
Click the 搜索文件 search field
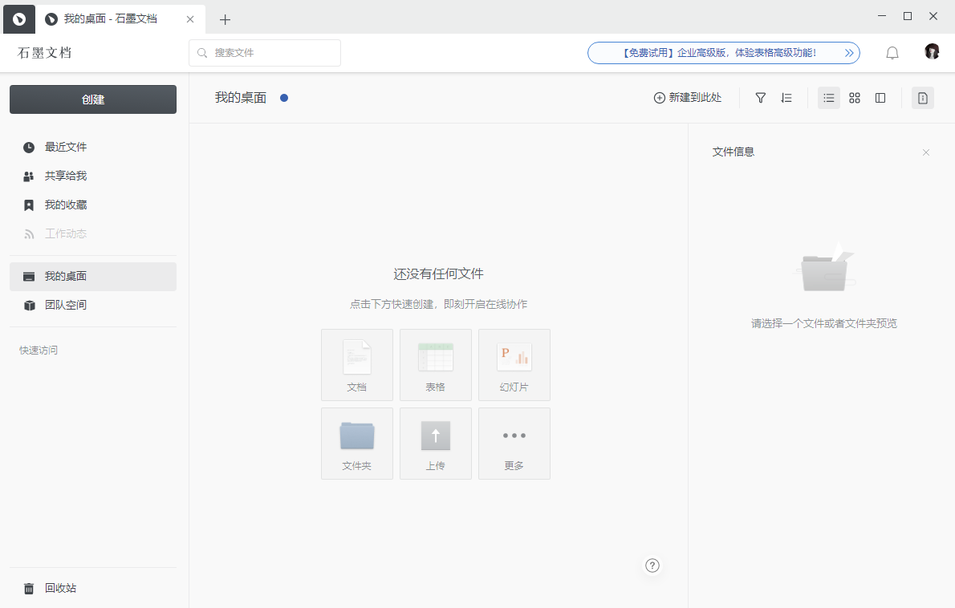pyautogui.click(x=265, y=52)
